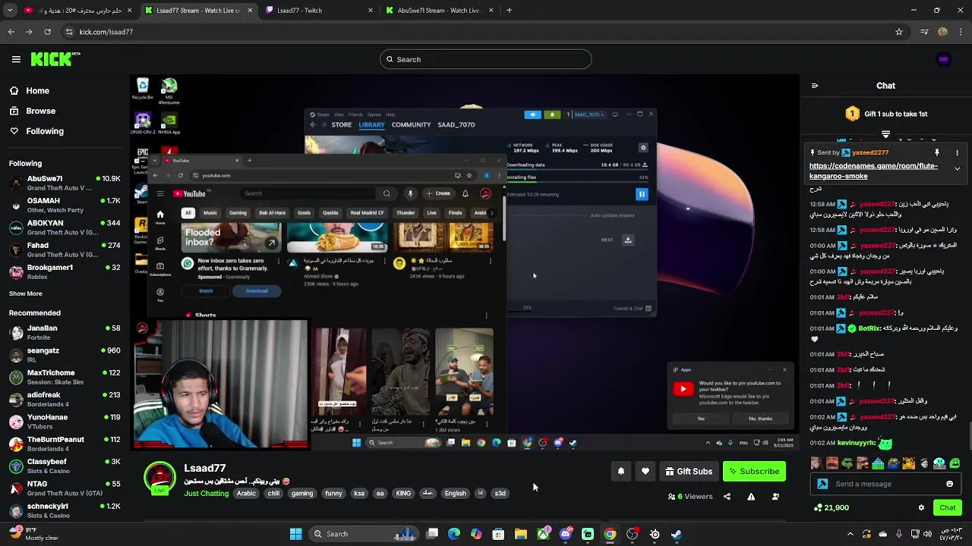The height and width of the screenshot is (546, 972).
Task: Open Windows Start menu
Action: pyautogui.click(x=295, y=534)
